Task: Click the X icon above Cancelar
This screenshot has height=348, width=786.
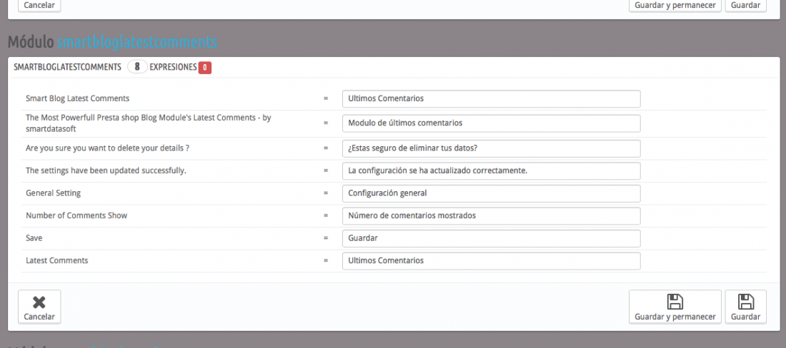Action: tap(39, 302)
